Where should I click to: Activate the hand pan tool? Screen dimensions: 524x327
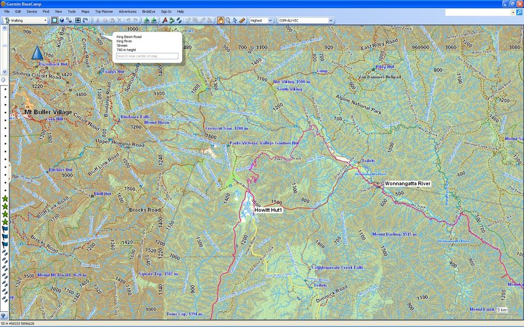click(x=221, y=20)
